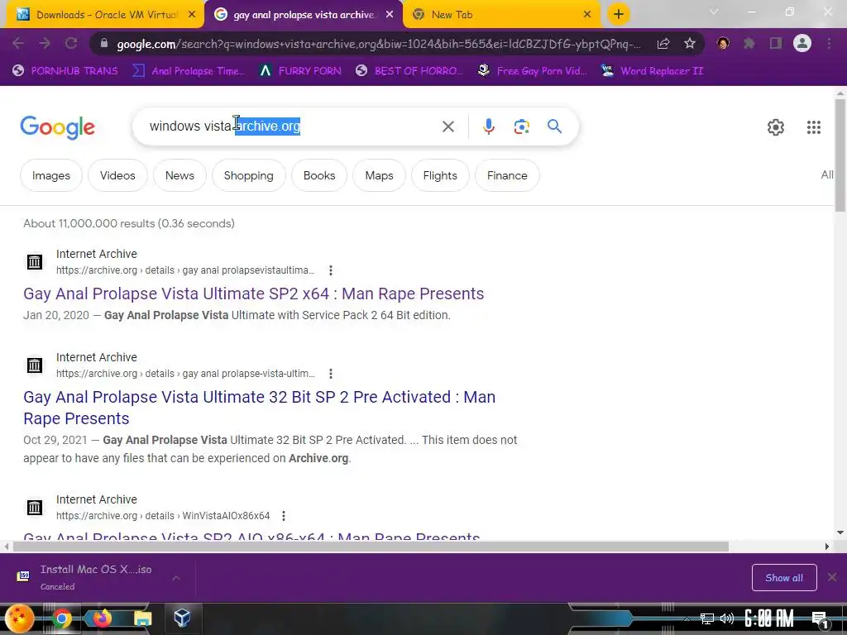Image resolution: width=847 pixels, height=635 pixels.
Task: Open more options for the SP2 x64 result
Action: pyautogui.click(x=331, y=270)
